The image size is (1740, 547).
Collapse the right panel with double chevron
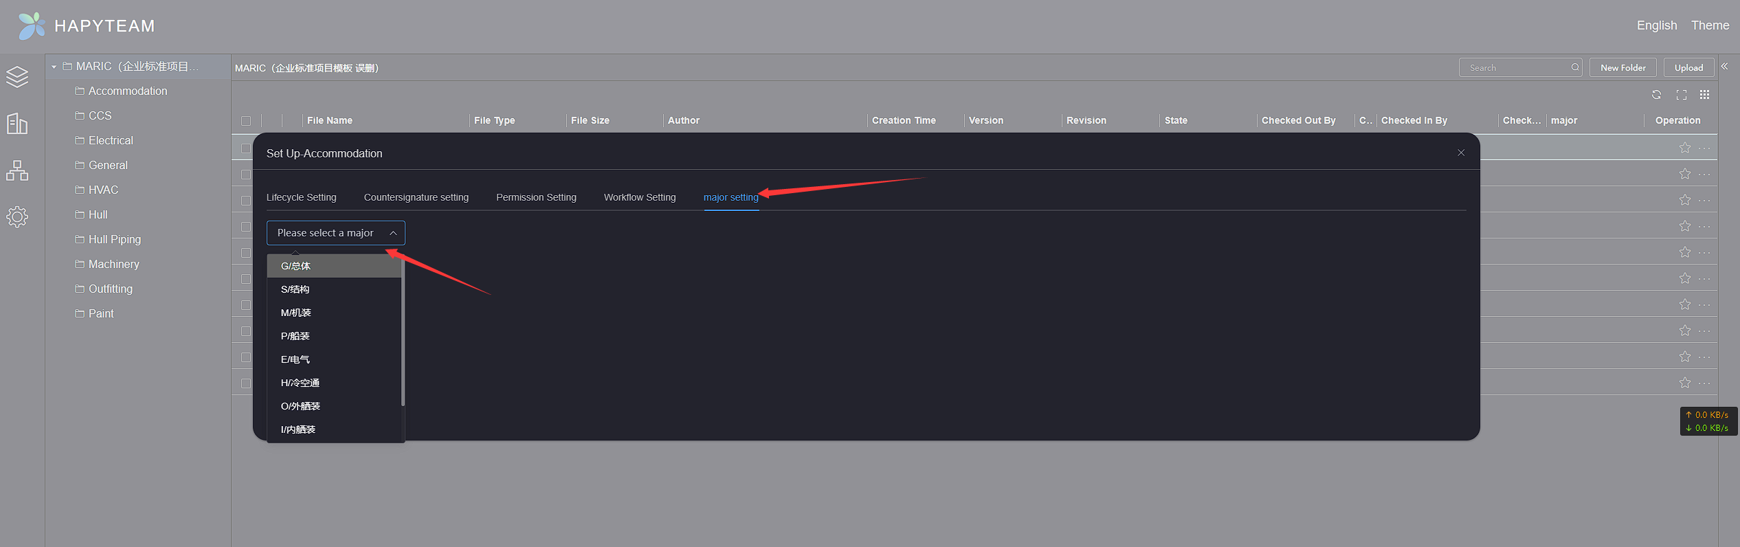pos(1724,67)
